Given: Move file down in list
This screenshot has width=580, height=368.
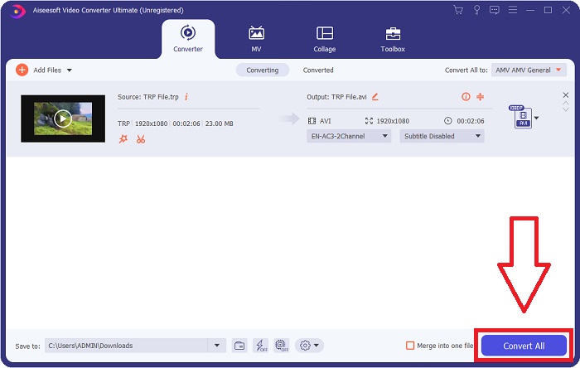Looking at the screenshot, I should [x=566, y=109].
